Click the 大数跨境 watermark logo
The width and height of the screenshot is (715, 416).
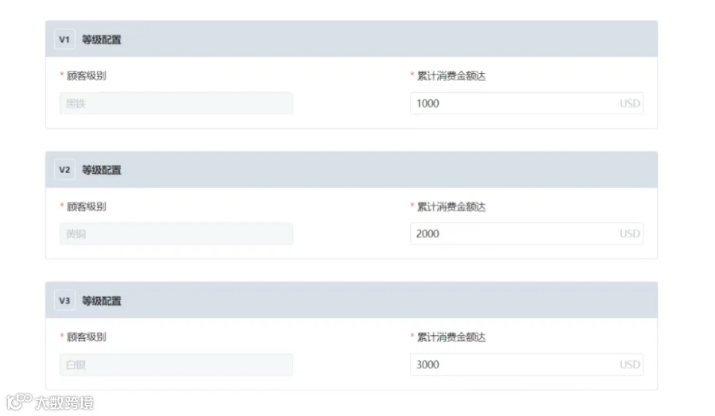tap(50, 402)
